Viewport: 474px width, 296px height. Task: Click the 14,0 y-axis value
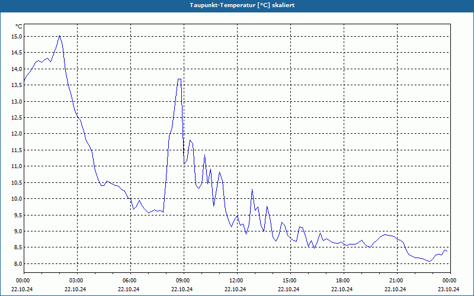coord(17,69)
